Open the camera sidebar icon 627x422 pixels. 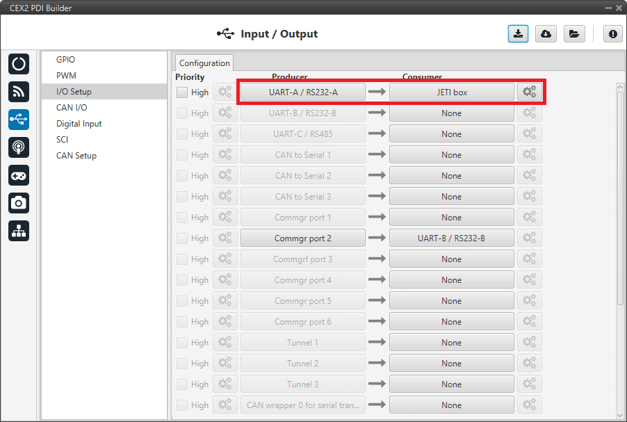(18, 203)
